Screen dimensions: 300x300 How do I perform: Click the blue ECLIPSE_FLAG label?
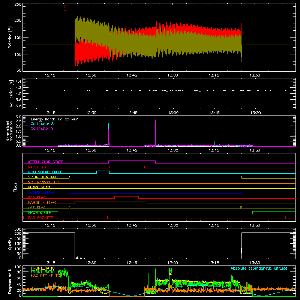point(41,192)
